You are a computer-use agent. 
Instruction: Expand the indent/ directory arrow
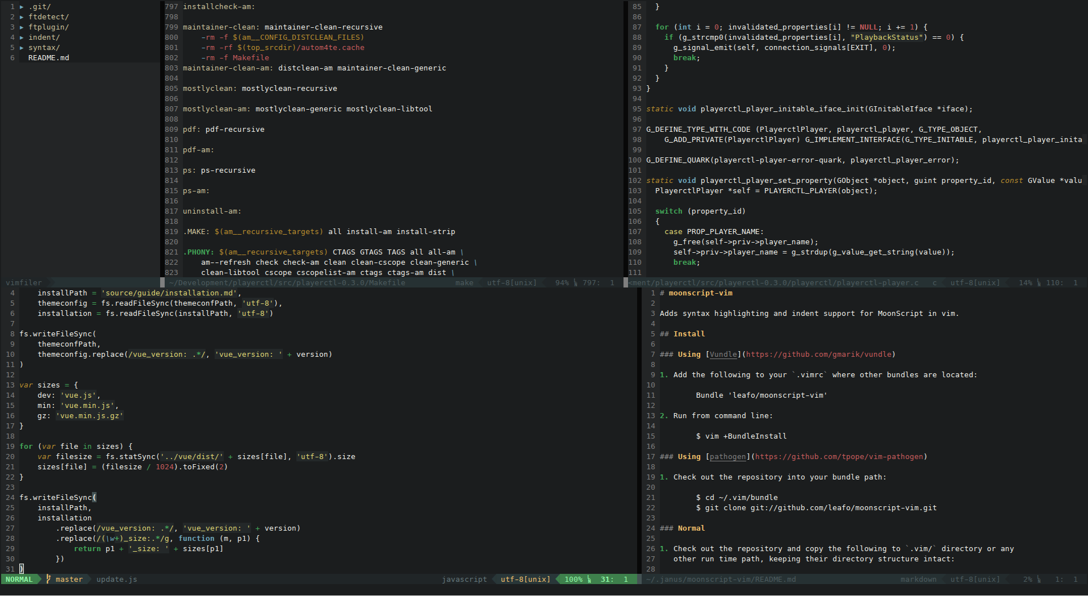pos(22,37)
